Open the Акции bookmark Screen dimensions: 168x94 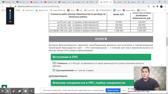[x=71, y=10]
